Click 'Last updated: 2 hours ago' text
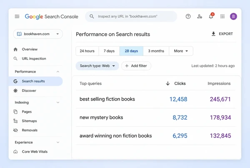250x168 pixels. coord(213,66)
